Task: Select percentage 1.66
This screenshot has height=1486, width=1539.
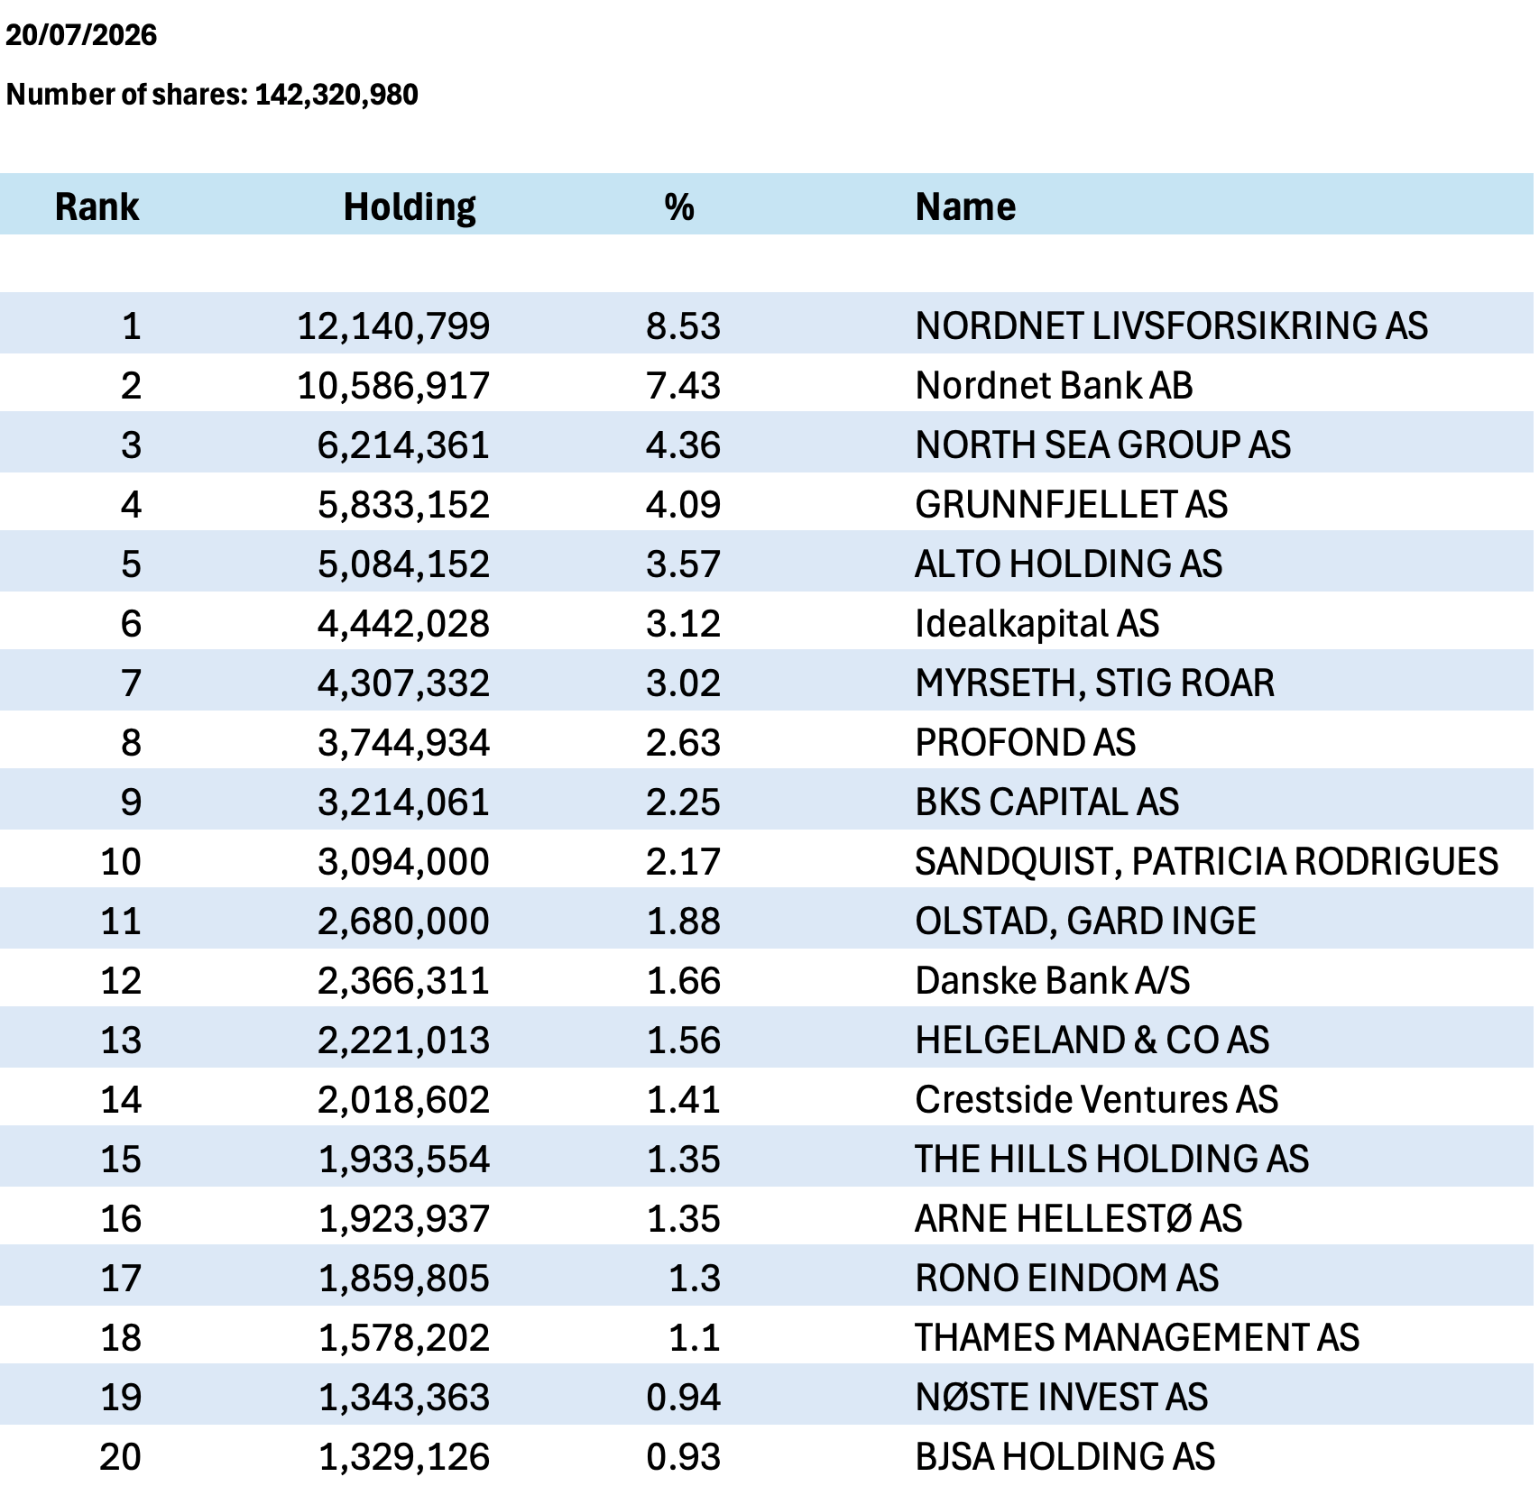Action: pyautogui.click(x=683, y=980)
